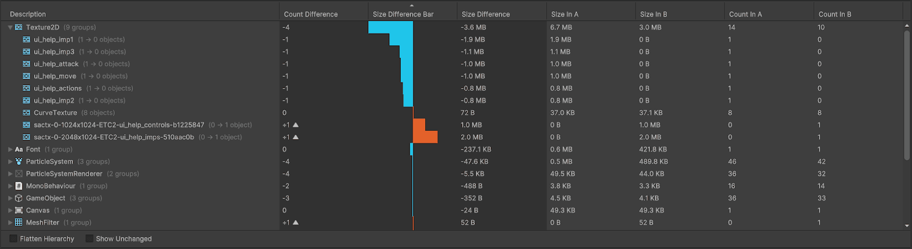Expand the GameObject group arrow
This screenshot has width=912, height=249.
tap(10, 198)
